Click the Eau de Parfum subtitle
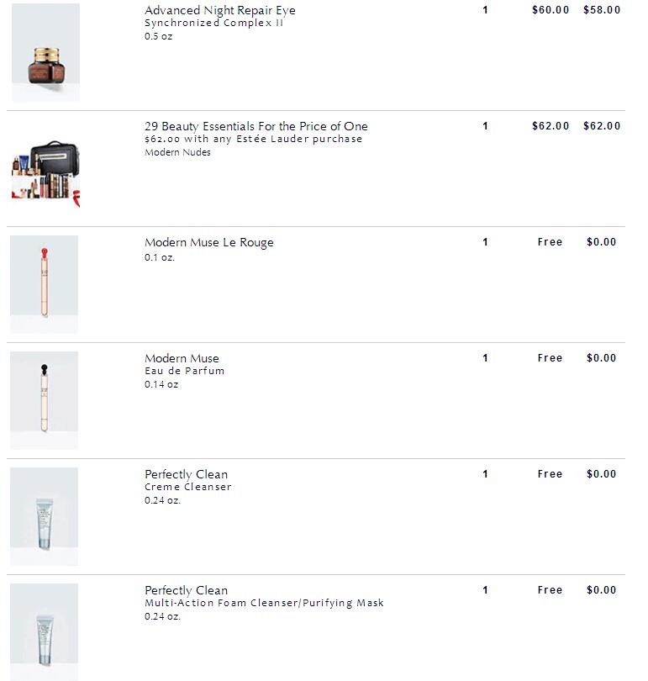Viewport: 648px width, 681px height. (x=184, y=371)
